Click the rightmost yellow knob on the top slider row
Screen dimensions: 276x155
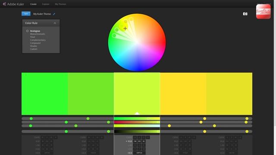coord(247,119)
